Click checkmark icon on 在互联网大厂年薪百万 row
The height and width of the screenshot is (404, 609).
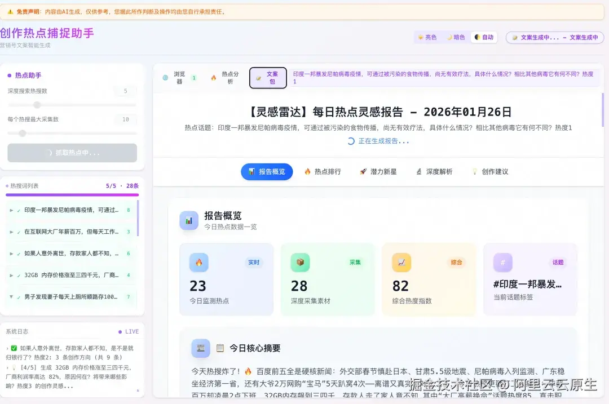pos(19,232)
